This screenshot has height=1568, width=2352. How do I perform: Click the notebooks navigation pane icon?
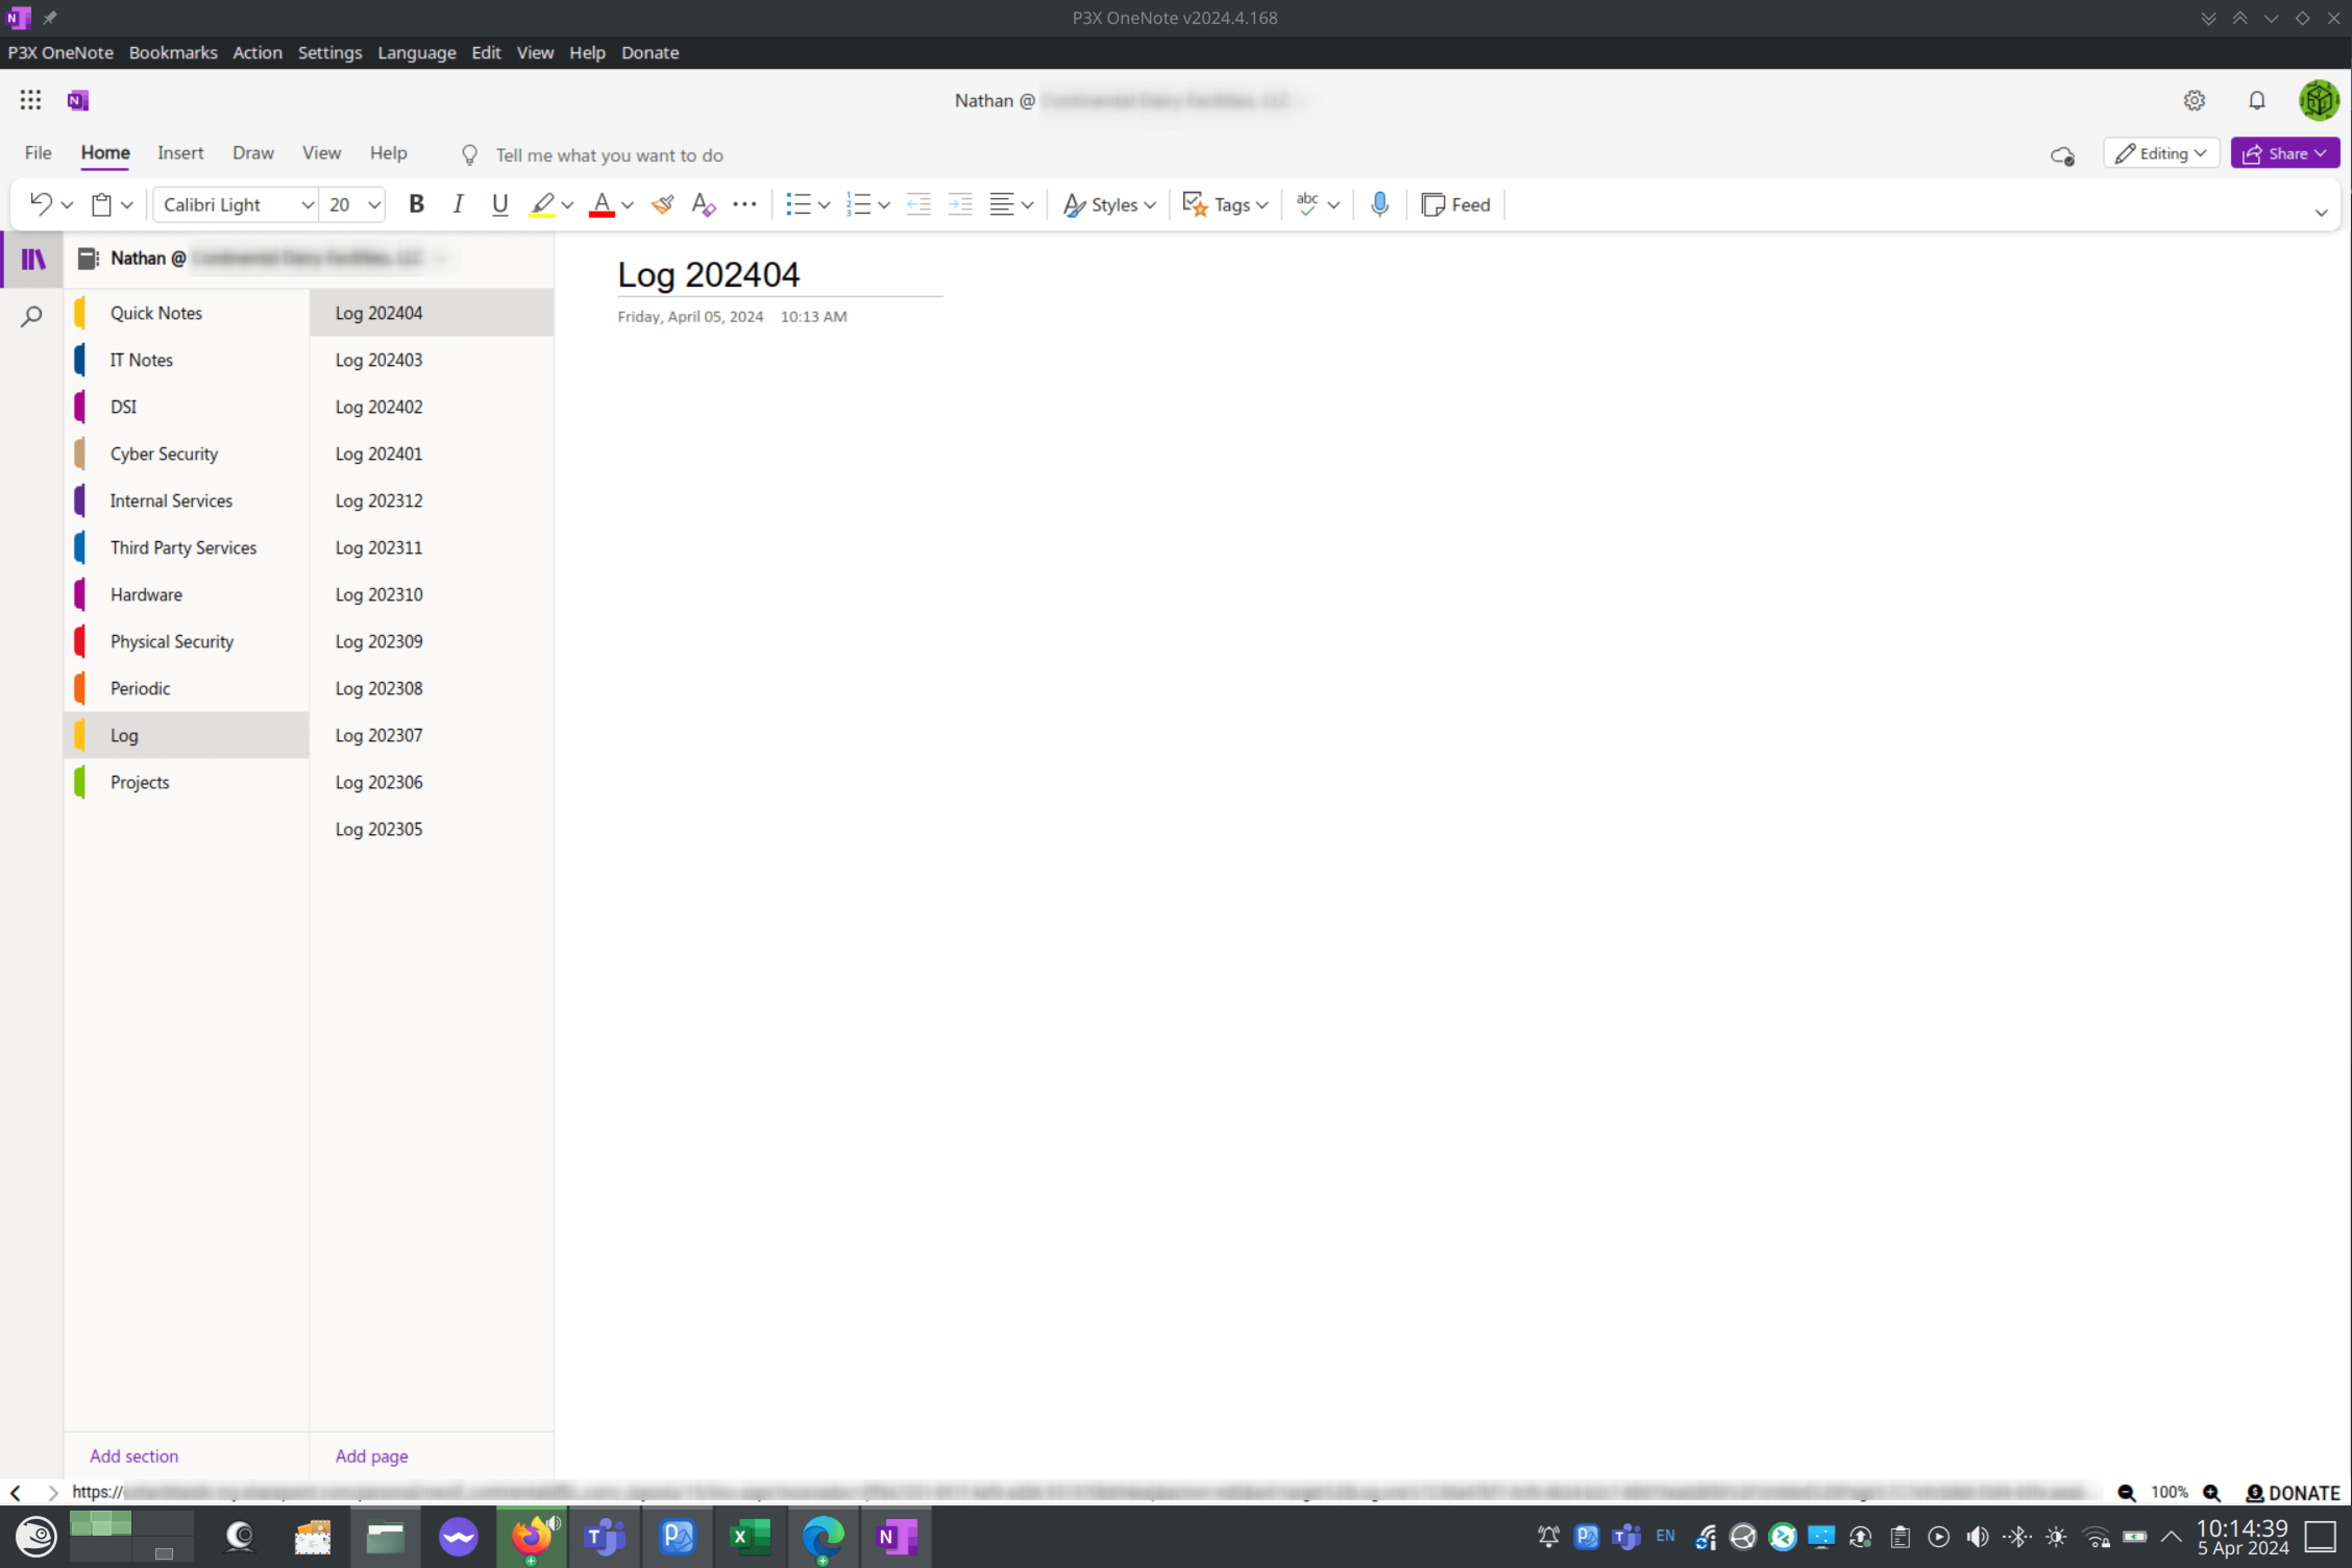pos(33,259)
